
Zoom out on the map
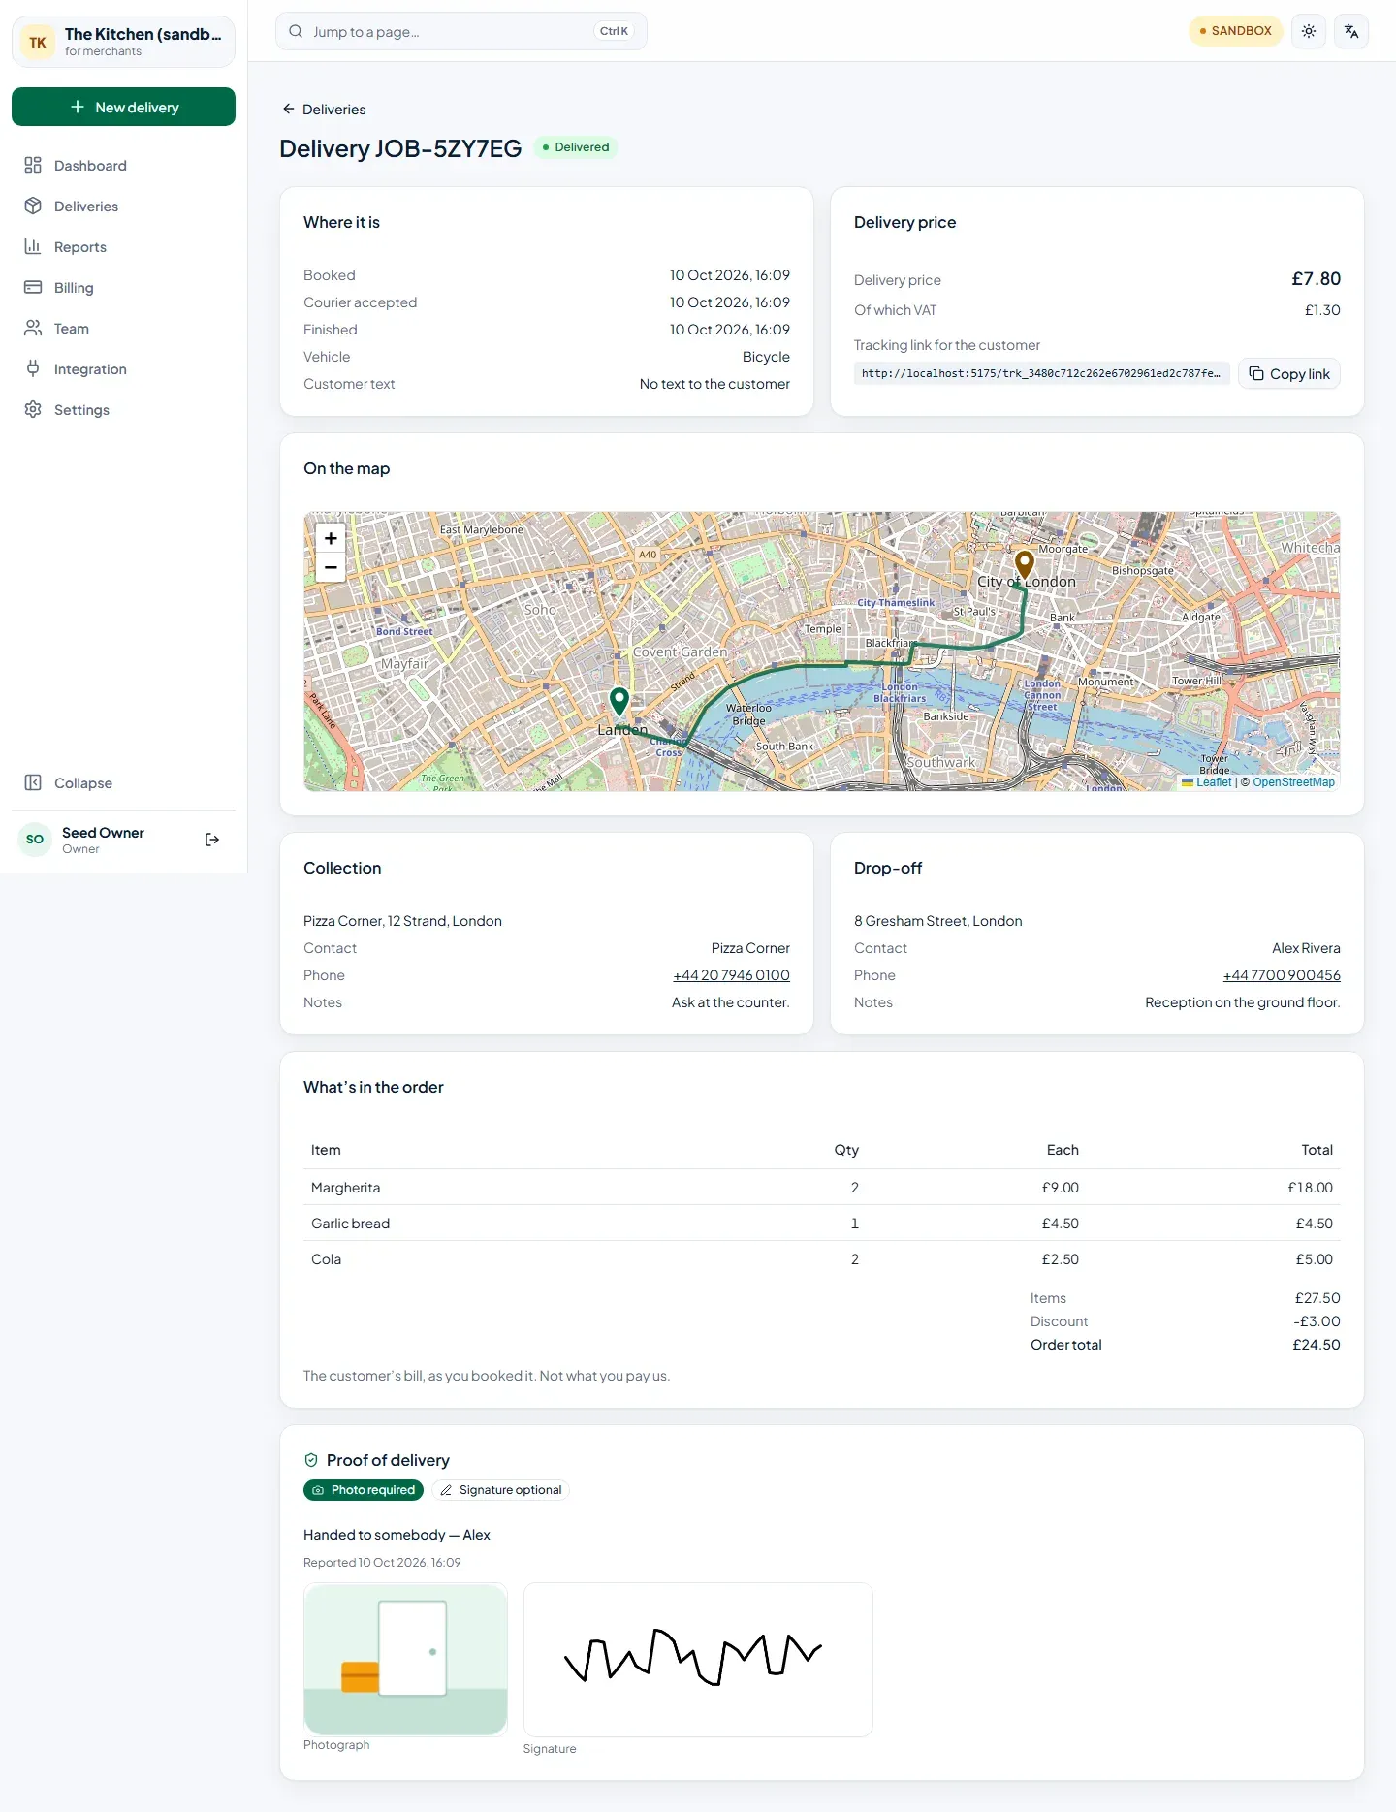(x=331, y=567)
